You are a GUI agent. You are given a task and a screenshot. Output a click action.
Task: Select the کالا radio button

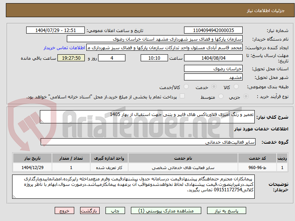click(236, 87)
